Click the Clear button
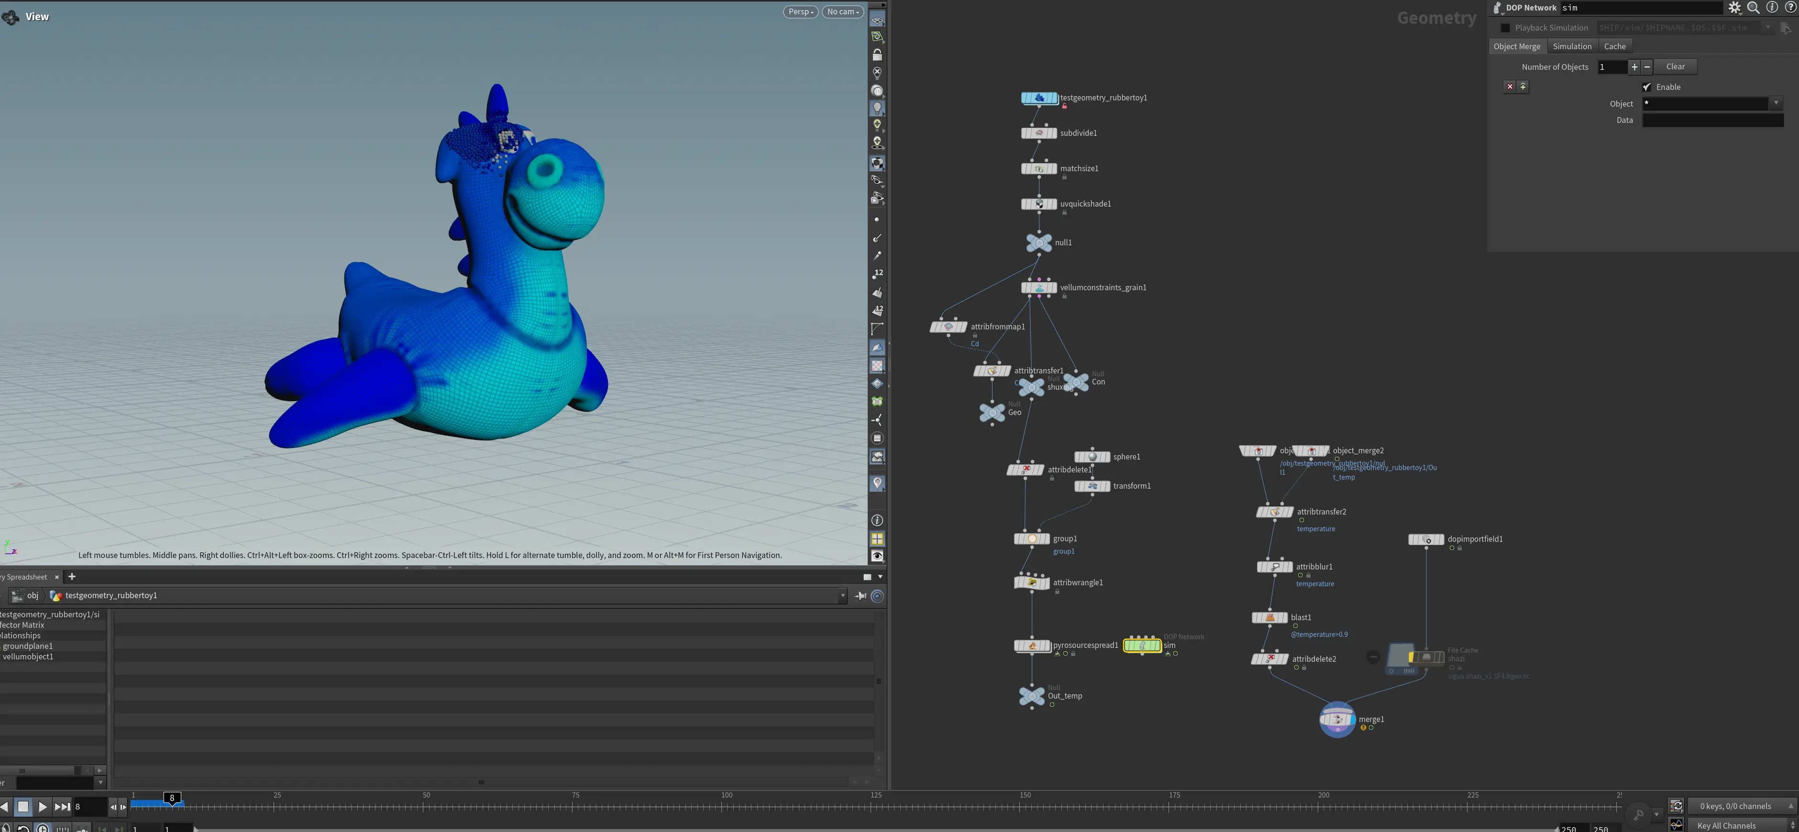Image resolution: width=1799 pixels, height=832 pixels. pyautogui.click(x=1676, y=67)
